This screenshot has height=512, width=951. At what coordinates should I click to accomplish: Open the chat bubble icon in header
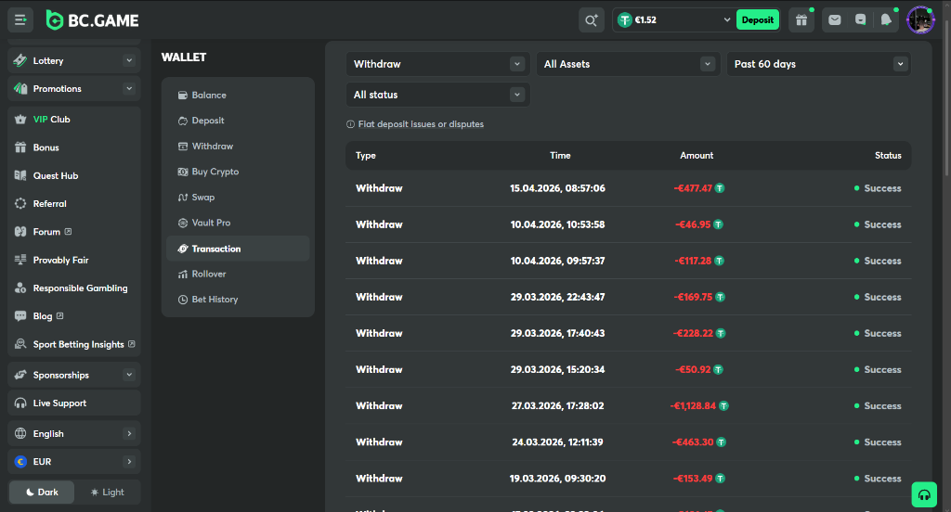pos(860,20)
